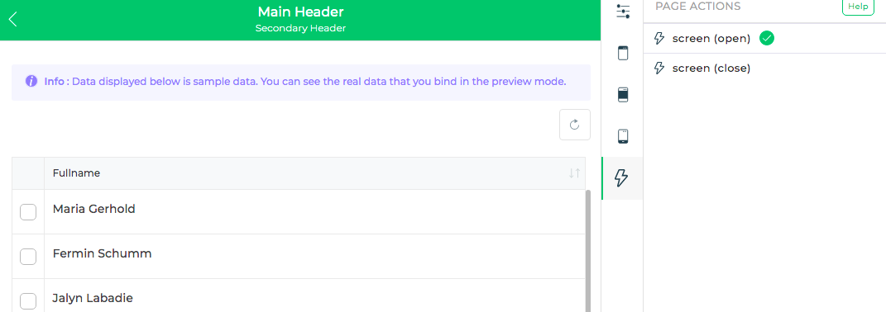Check the box for Jalyn Labadie
886x312 pixels.
click(28, 301)
